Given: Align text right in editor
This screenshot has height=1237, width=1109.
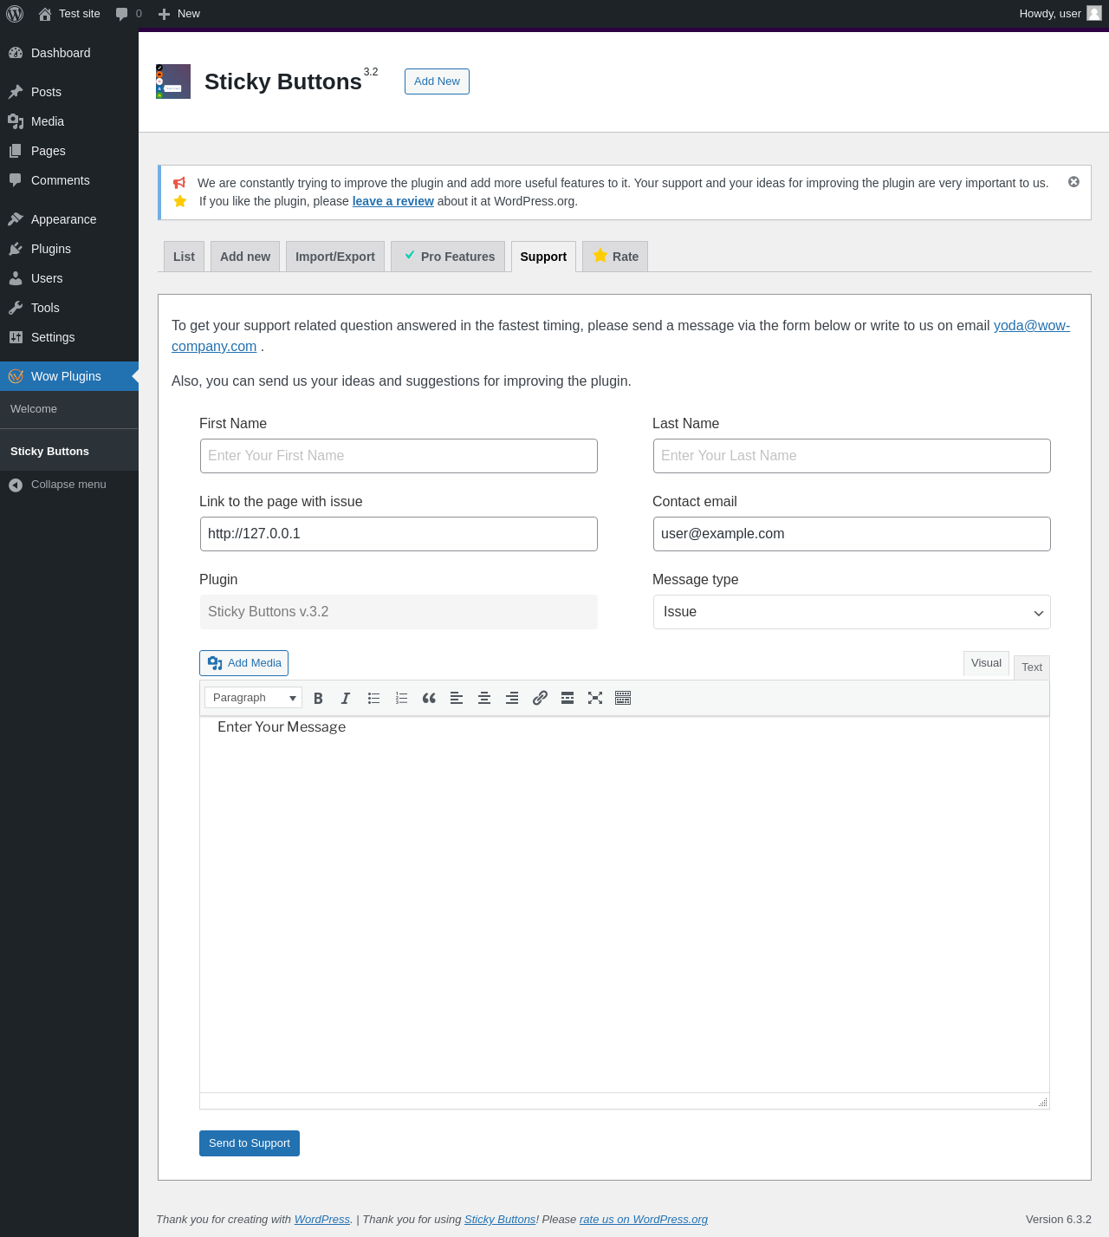Looking at the screenshot, I should pos(512,698).
